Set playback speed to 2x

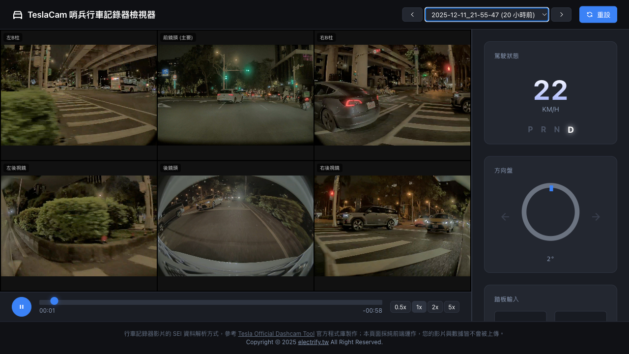pyautogui.click(x=435, y=307)
